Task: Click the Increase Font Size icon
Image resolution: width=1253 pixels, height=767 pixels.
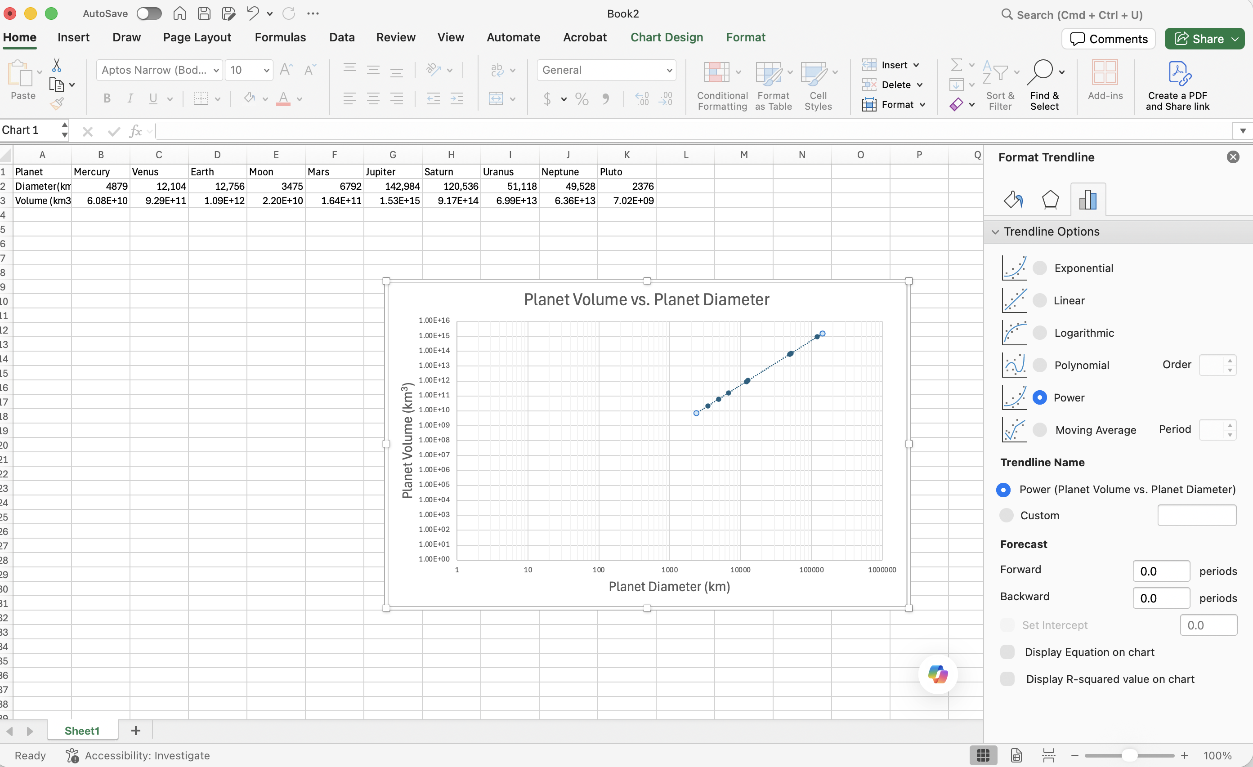Action: [x=287, y=70]
